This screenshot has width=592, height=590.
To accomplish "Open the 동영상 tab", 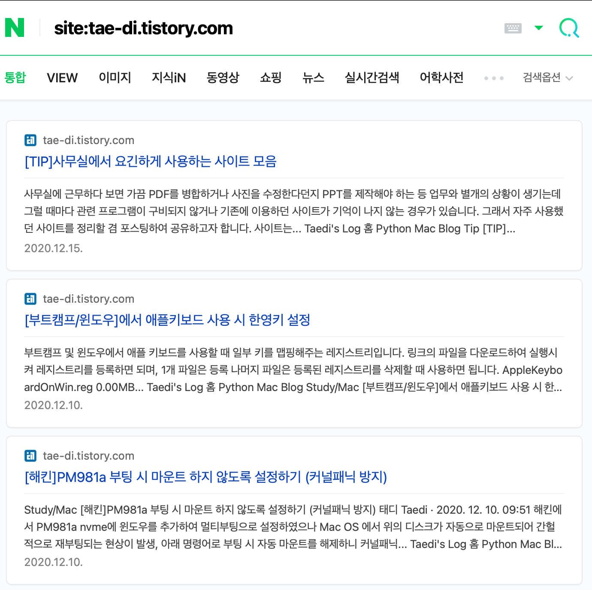I will (223, 78).
